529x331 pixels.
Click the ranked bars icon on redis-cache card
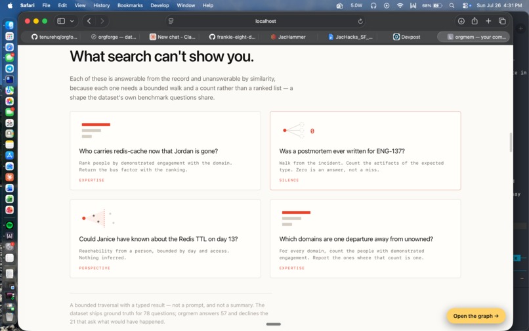click(96, 130)
